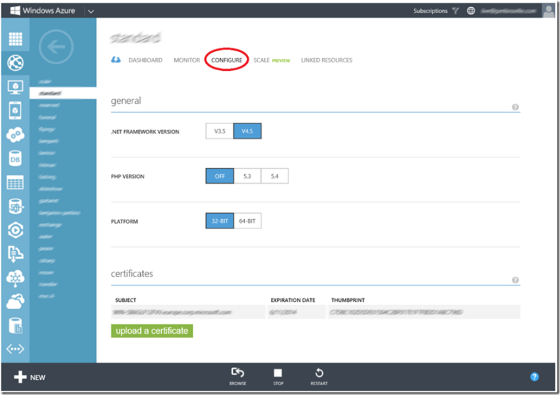
Task: Stop the web site
Action: click(278, 376)
